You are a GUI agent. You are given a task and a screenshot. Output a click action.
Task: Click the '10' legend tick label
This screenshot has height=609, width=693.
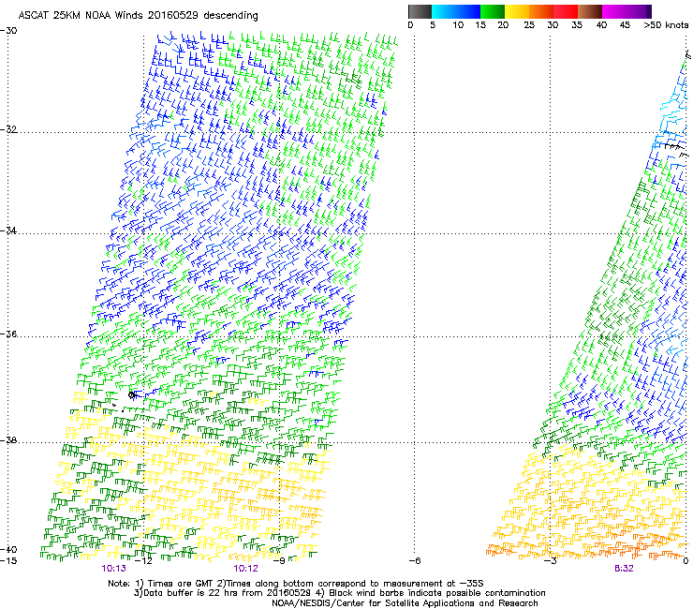458,25
